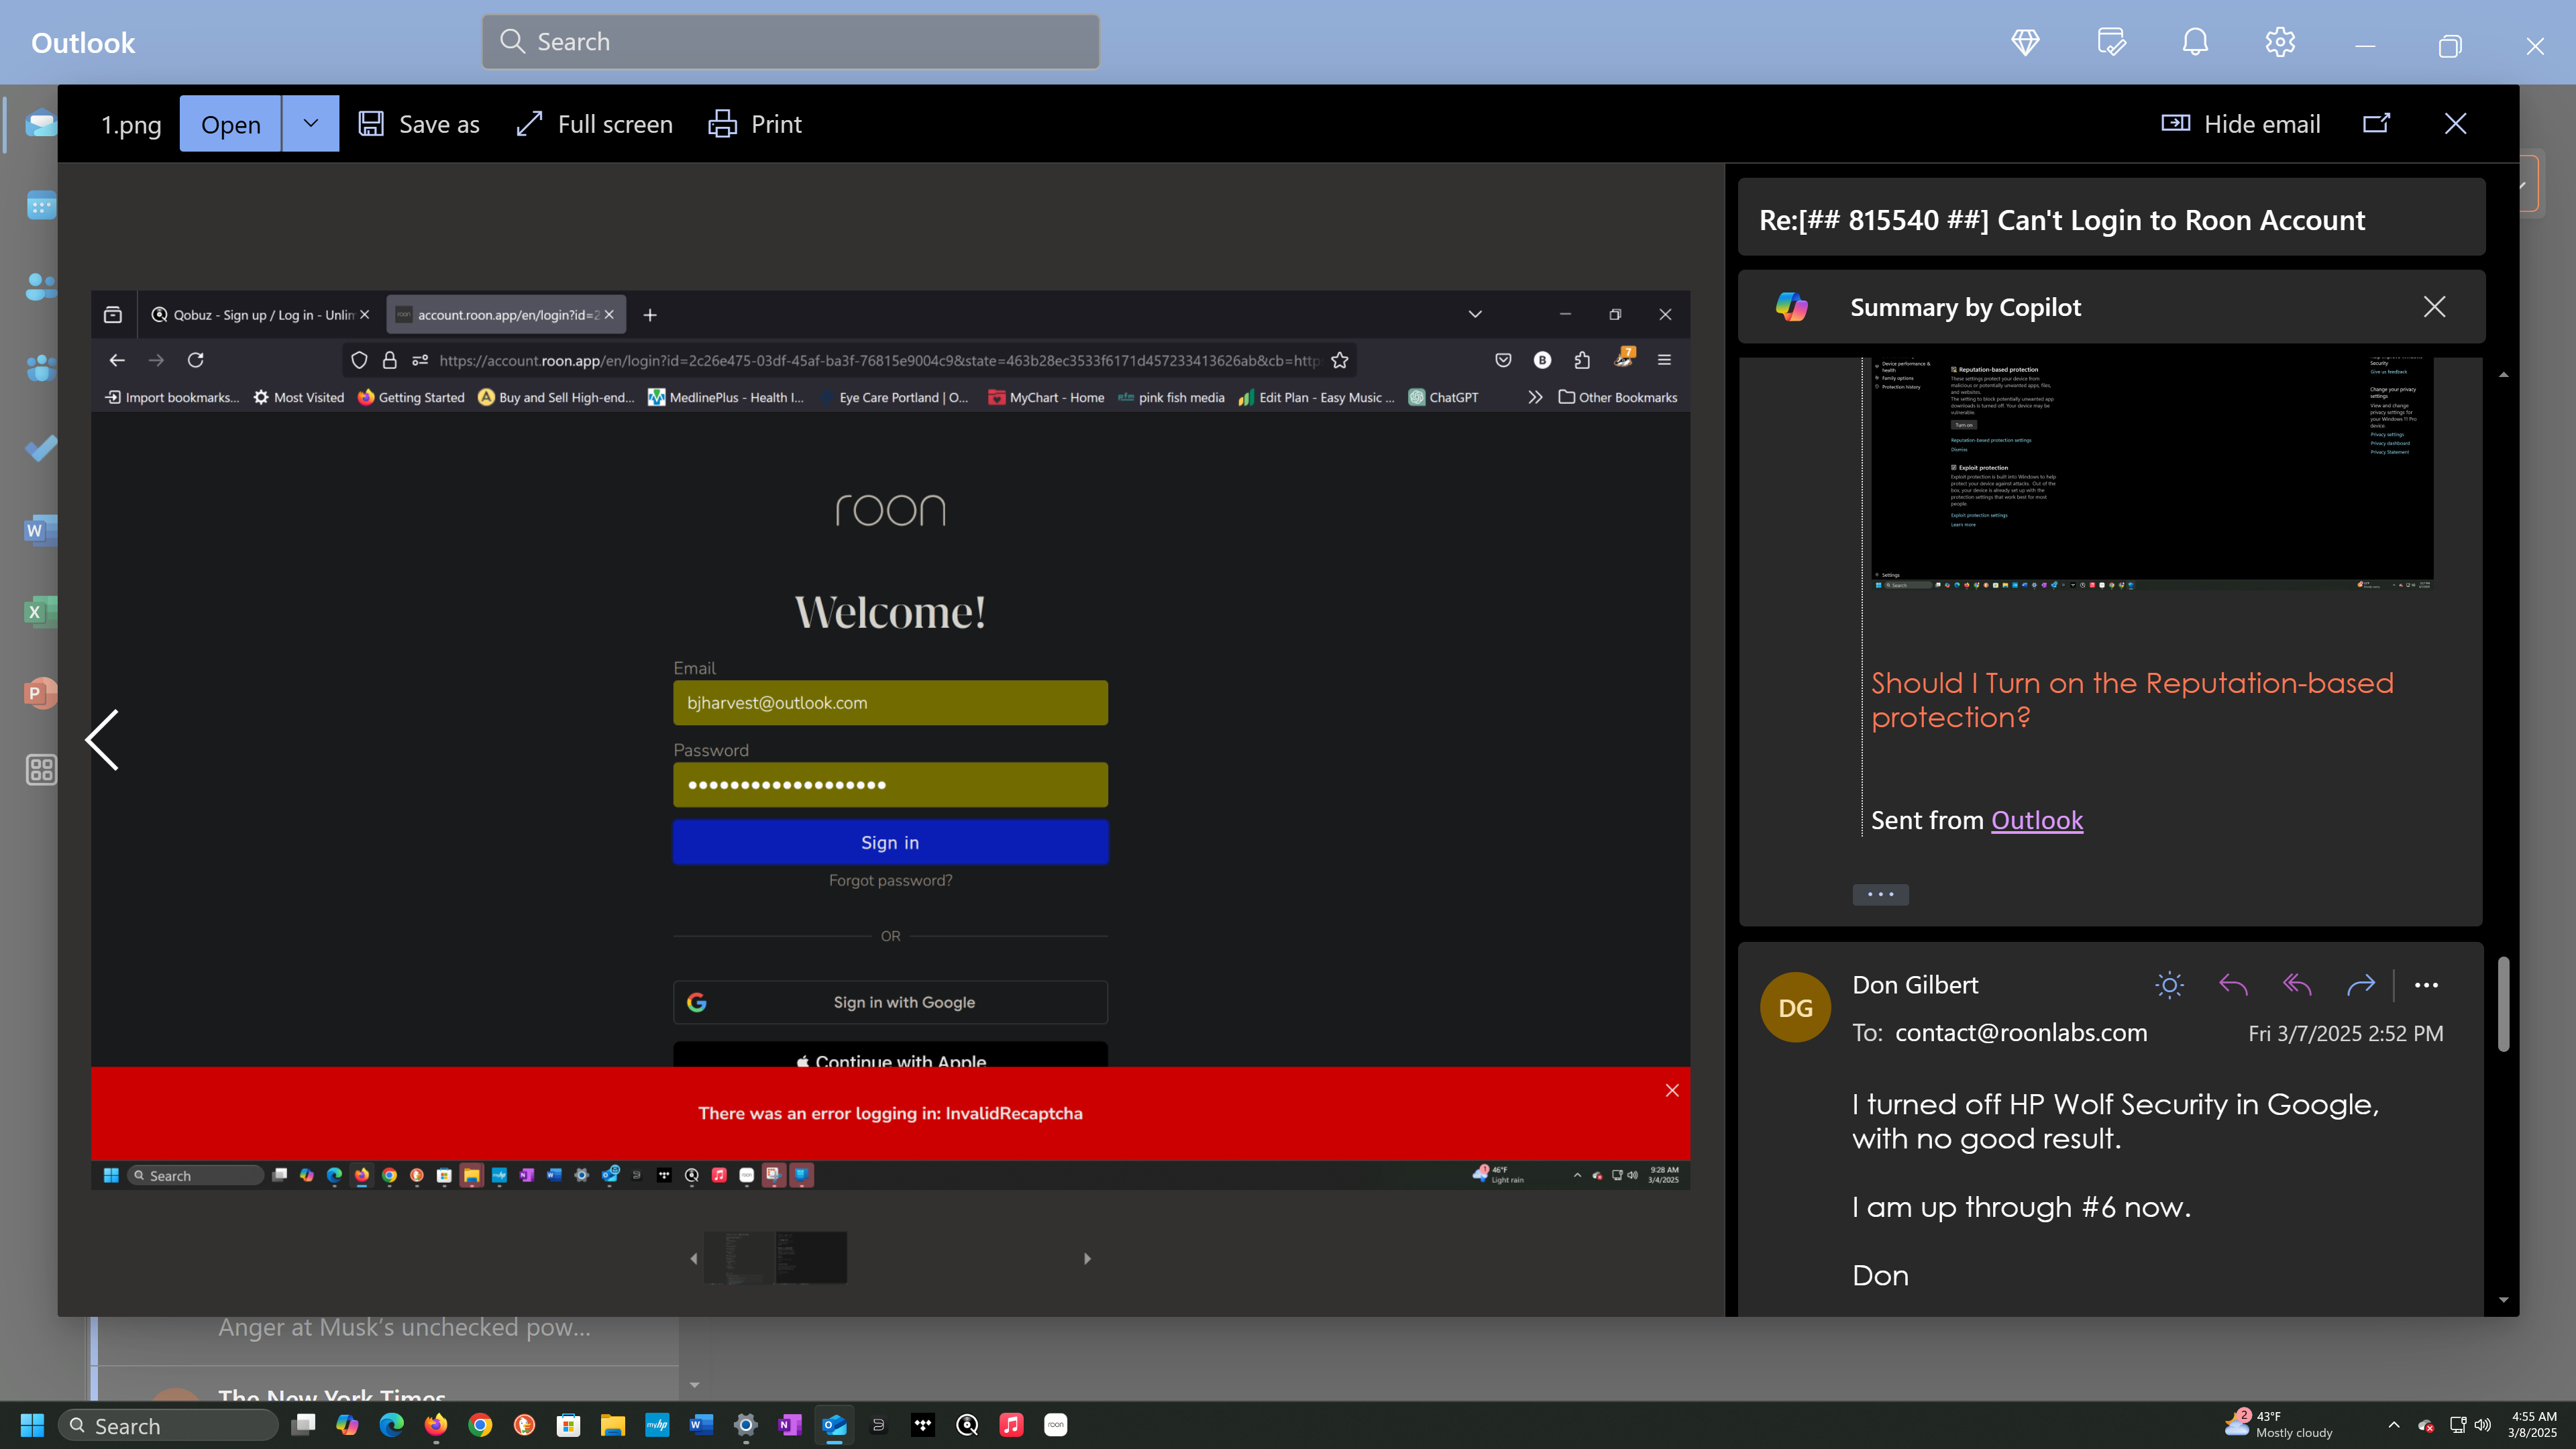Go to the previous attachment image arrow
The height and width of the screenshot is (1449, 2576).
pos(102,740)
